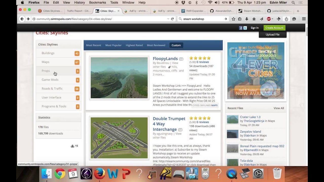Image resolution: width=324 pixels, height=182 pixels.
Task: Click the Sign In link
Action: tap(255, 28)
